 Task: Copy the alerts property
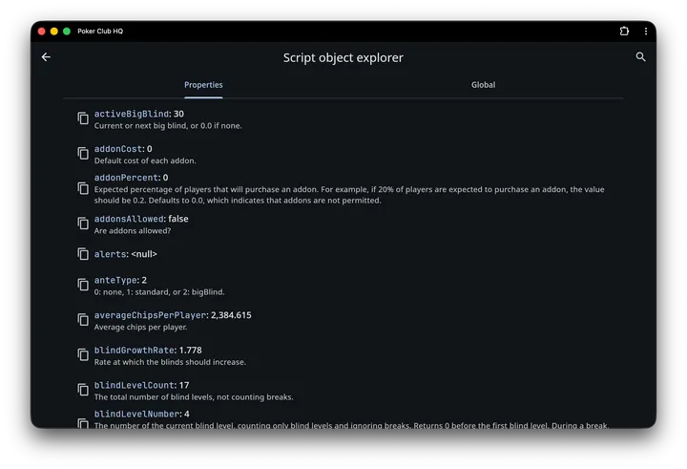coord(83,254)
